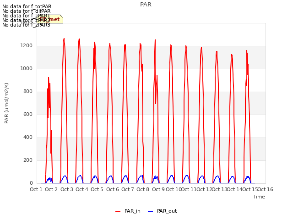This screenshot has width=293, height=220.
Task: Click the 1000 y-axis tick label
Action: click(x=27, y=68)
